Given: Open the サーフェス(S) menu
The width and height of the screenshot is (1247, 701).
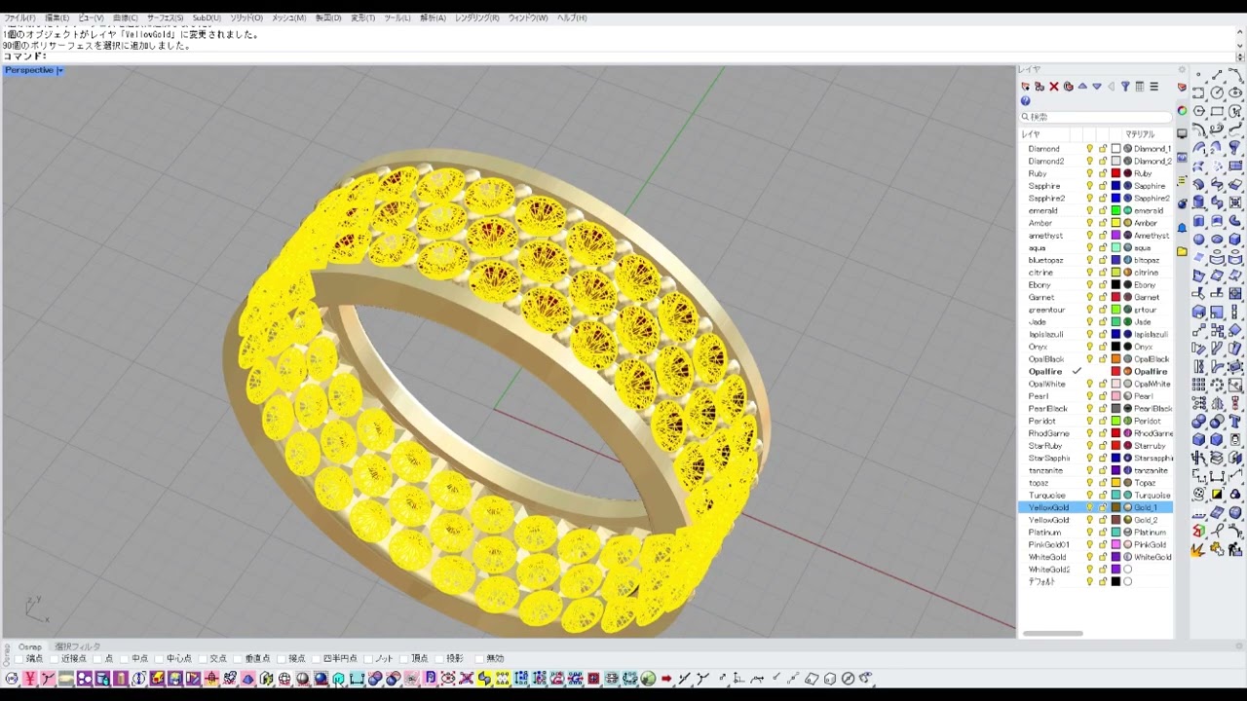Looking at the screenshot, I should [x=165, y=18].
